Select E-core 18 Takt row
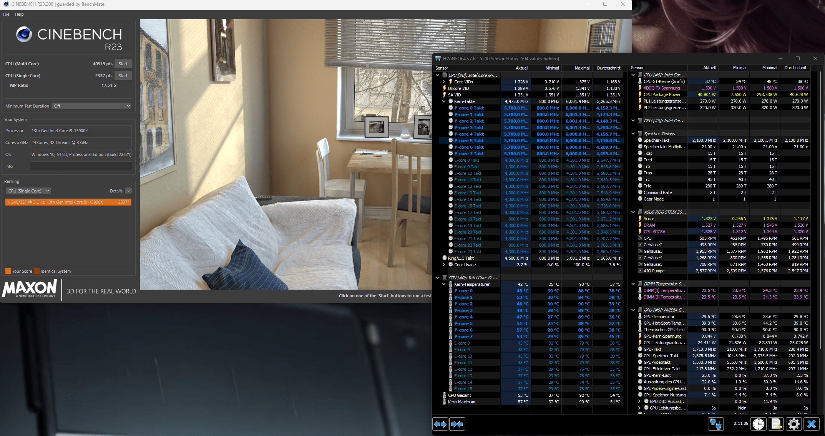This screenshot has width=825, height=436. pyautogui.click(x=531, y=219)
